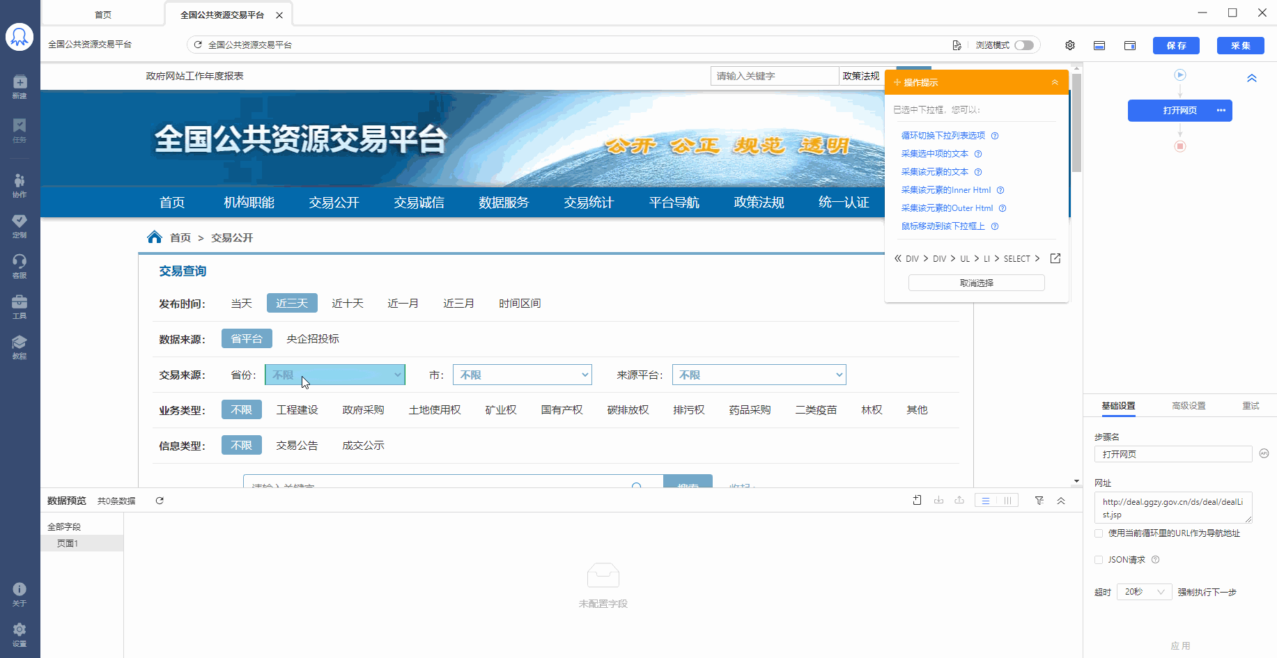Open the 客服 headset icon
This screenshot has height=658, width=1277.
click(20, 266)
